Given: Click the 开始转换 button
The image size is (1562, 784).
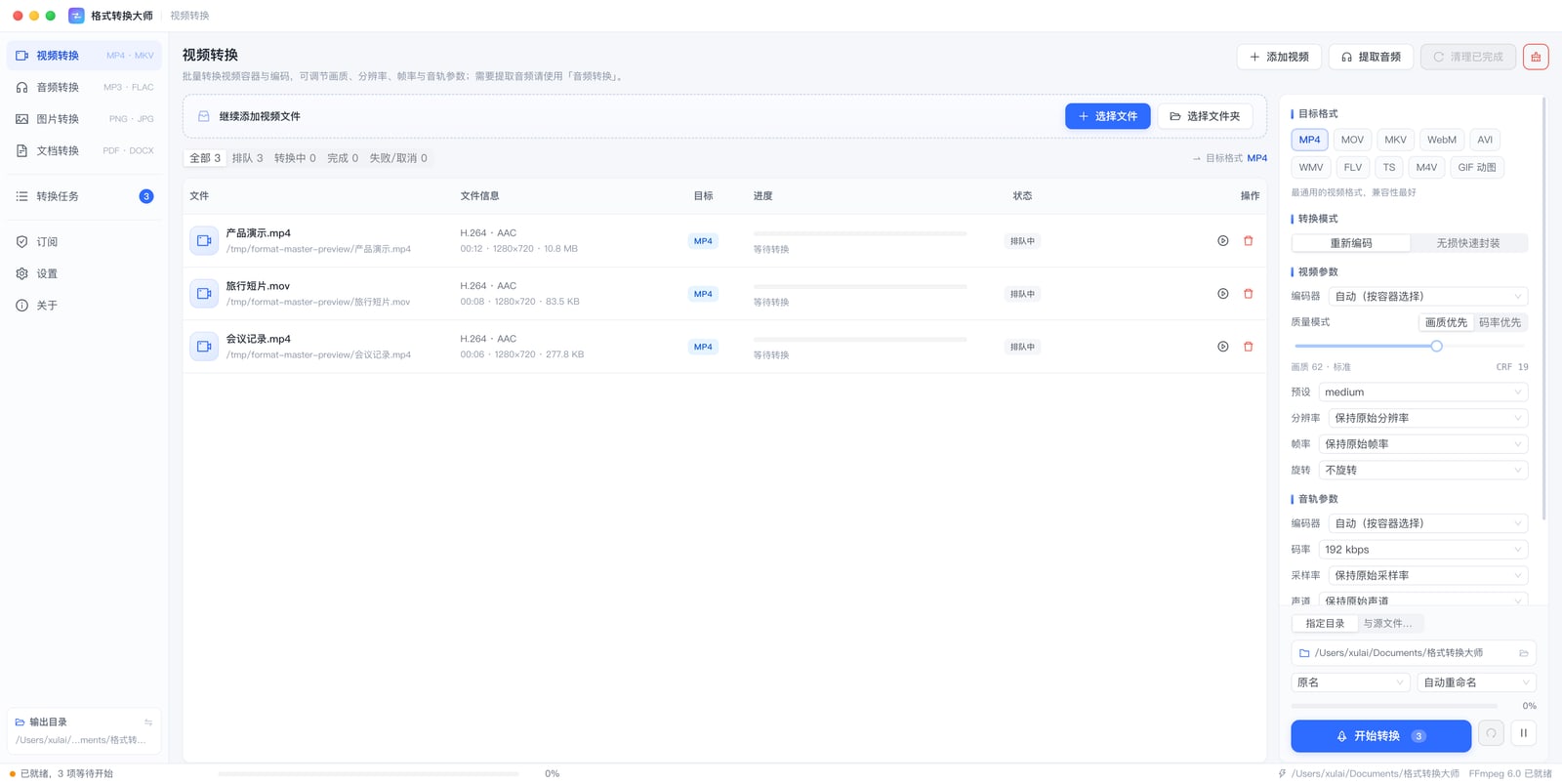Looking at the screenshot, I should [1380, 736].
